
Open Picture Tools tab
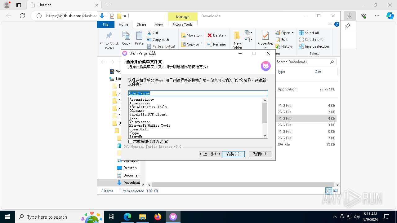pyautogui.click(x=182, y=24)
